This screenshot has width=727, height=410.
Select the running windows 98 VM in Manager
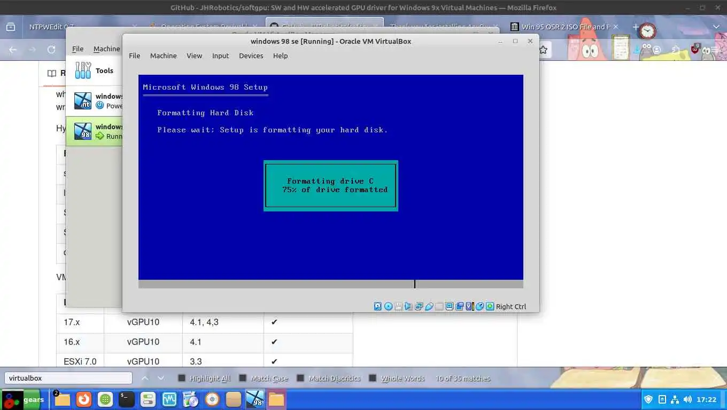point(95,131)
